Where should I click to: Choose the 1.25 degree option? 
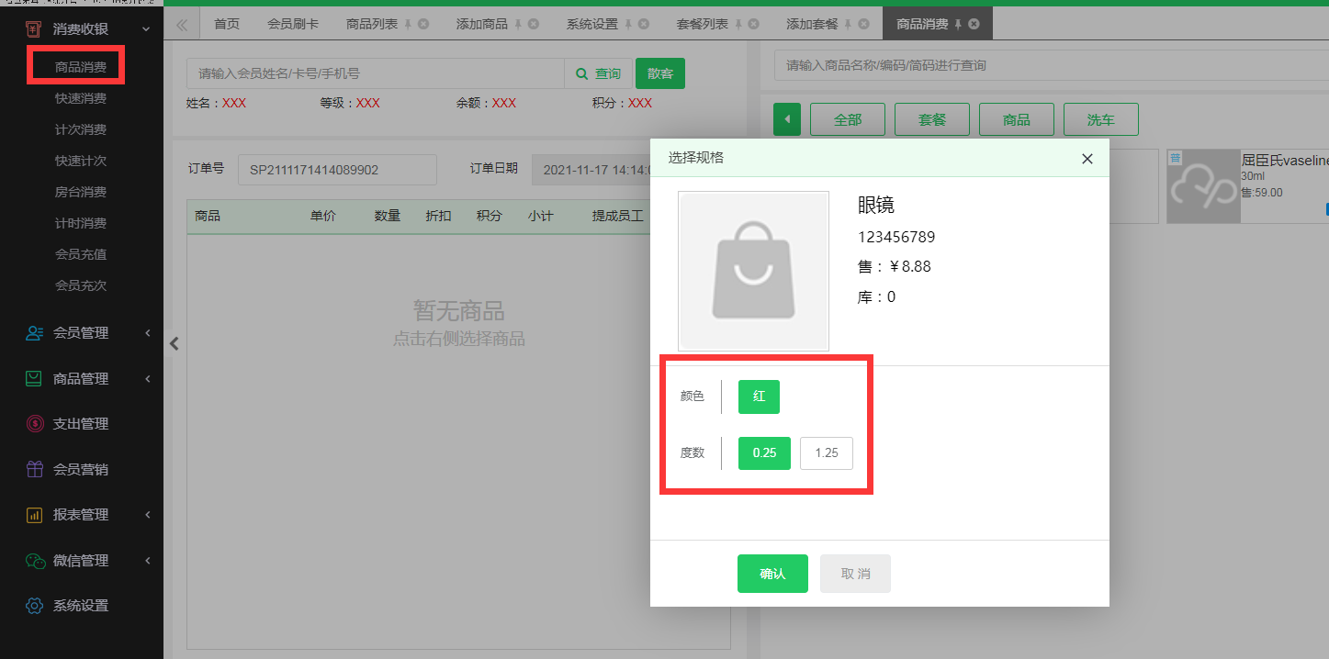tap(826, 453)
